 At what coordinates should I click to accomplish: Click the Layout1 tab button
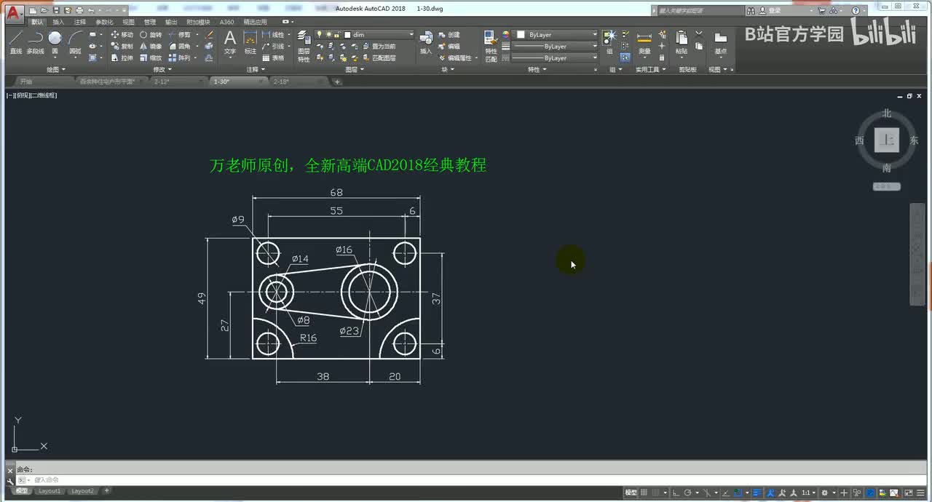(50, 491)
